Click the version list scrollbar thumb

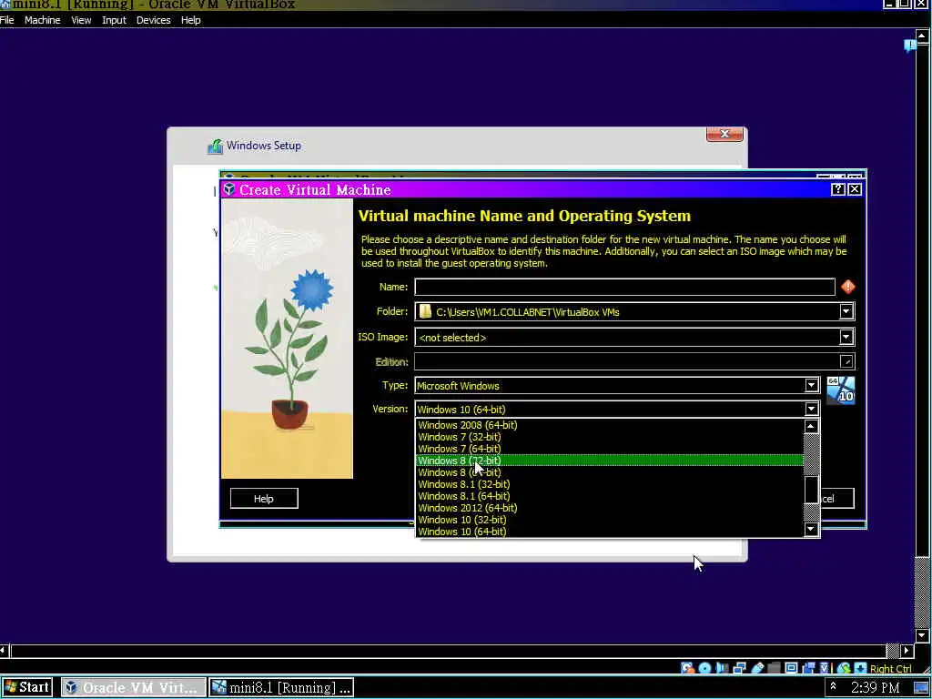811,489
